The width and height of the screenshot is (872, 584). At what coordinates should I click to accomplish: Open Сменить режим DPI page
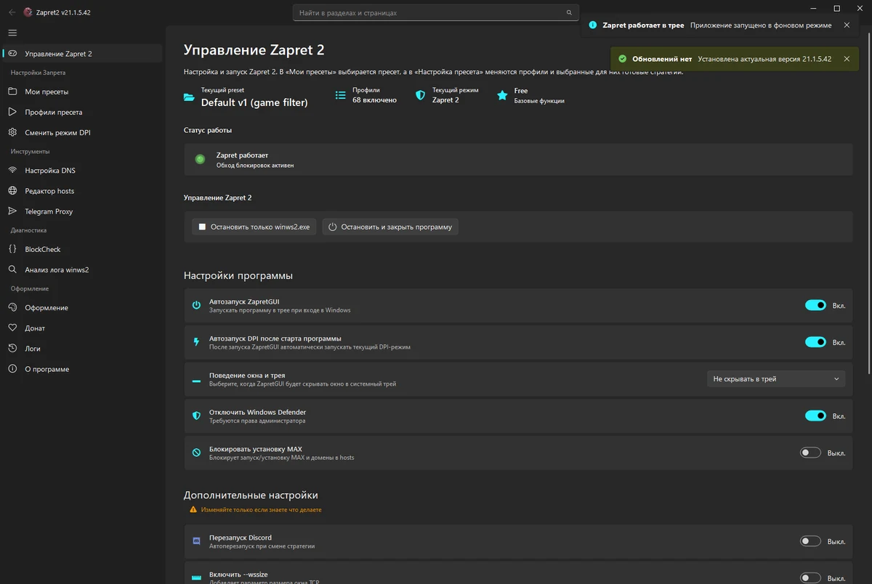pyautogui.click(x=82, y=132)
